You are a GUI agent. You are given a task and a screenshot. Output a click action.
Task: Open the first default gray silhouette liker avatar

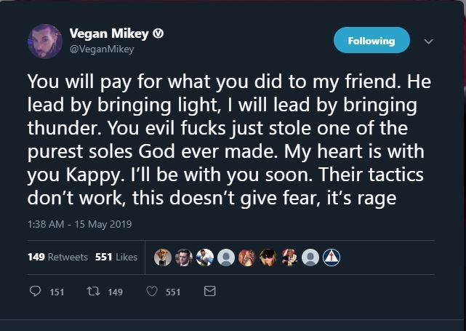coord(227,257)
